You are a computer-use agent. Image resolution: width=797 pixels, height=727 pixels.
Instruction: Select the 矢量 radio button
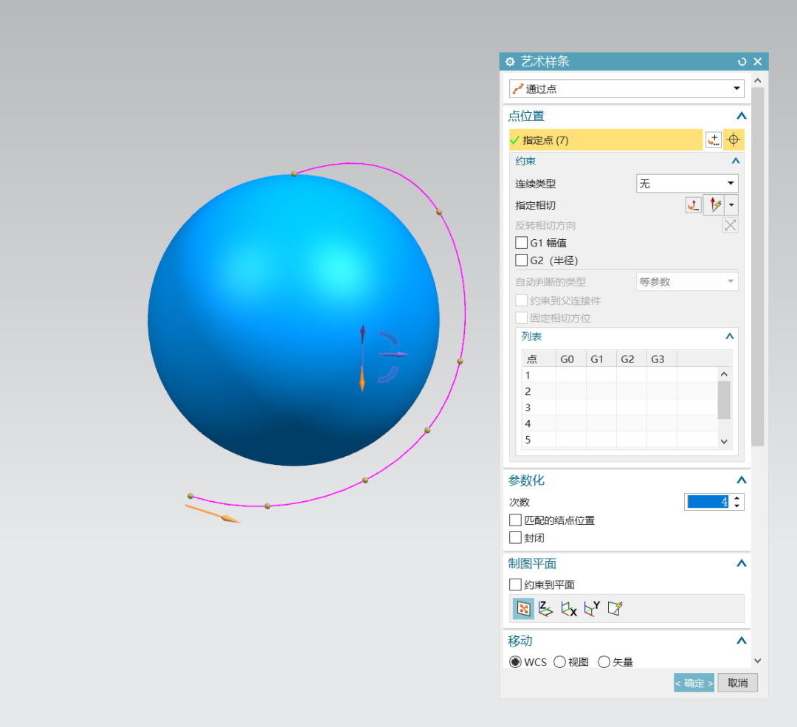pos(604,662)
